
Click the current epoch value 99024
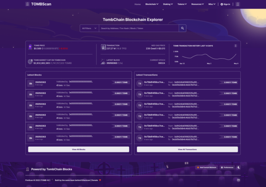point(161,63)
